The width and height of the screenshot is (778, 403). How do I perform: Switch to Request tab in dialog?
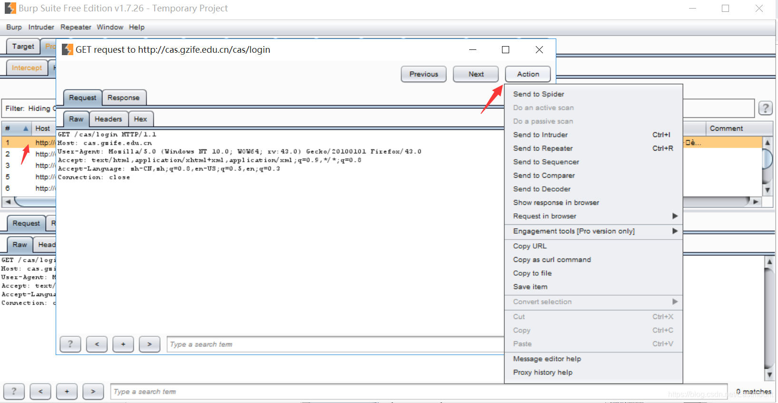click(x=82, y=97)
